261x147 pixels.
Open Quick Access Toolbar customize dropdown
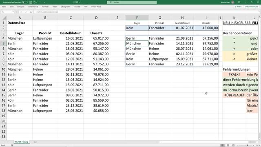(44, 2)
